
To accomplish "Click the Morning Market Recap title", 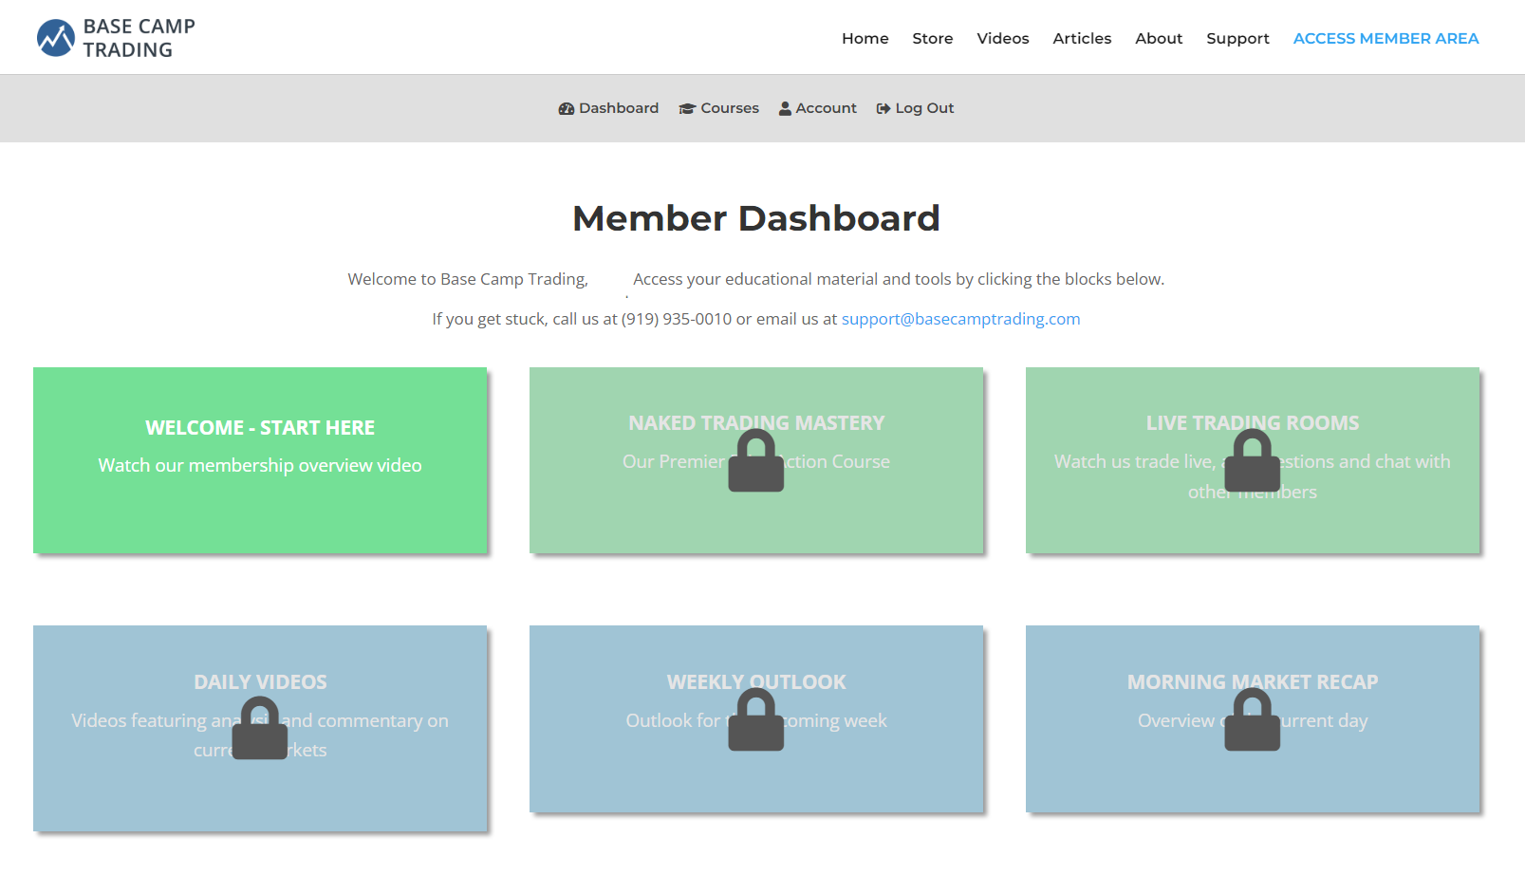I will click(1253, 682).
